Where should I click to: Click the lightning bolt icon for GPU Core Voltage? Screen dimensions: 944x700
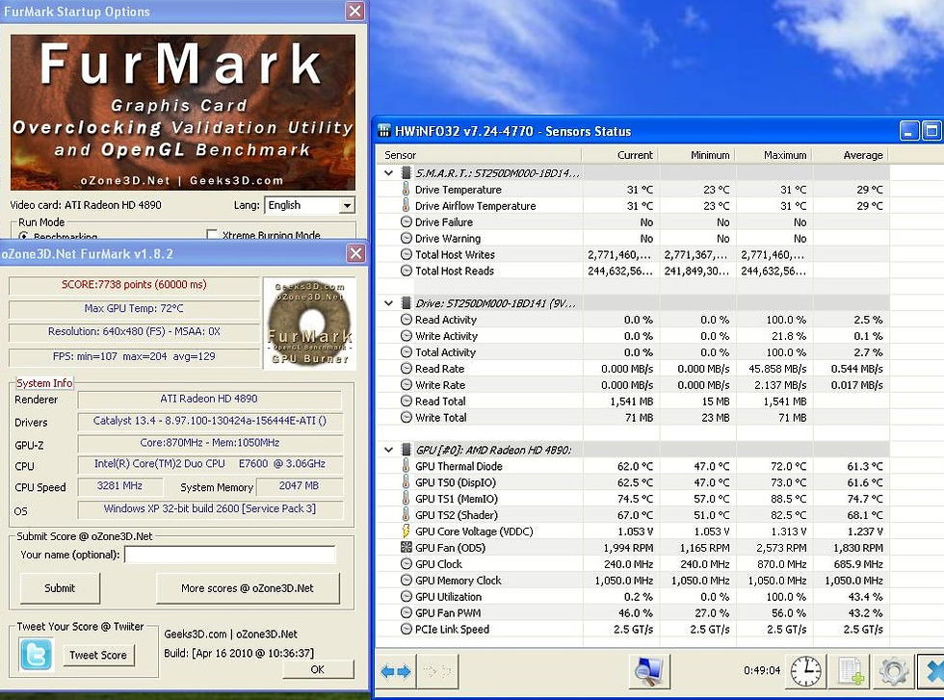406,531
